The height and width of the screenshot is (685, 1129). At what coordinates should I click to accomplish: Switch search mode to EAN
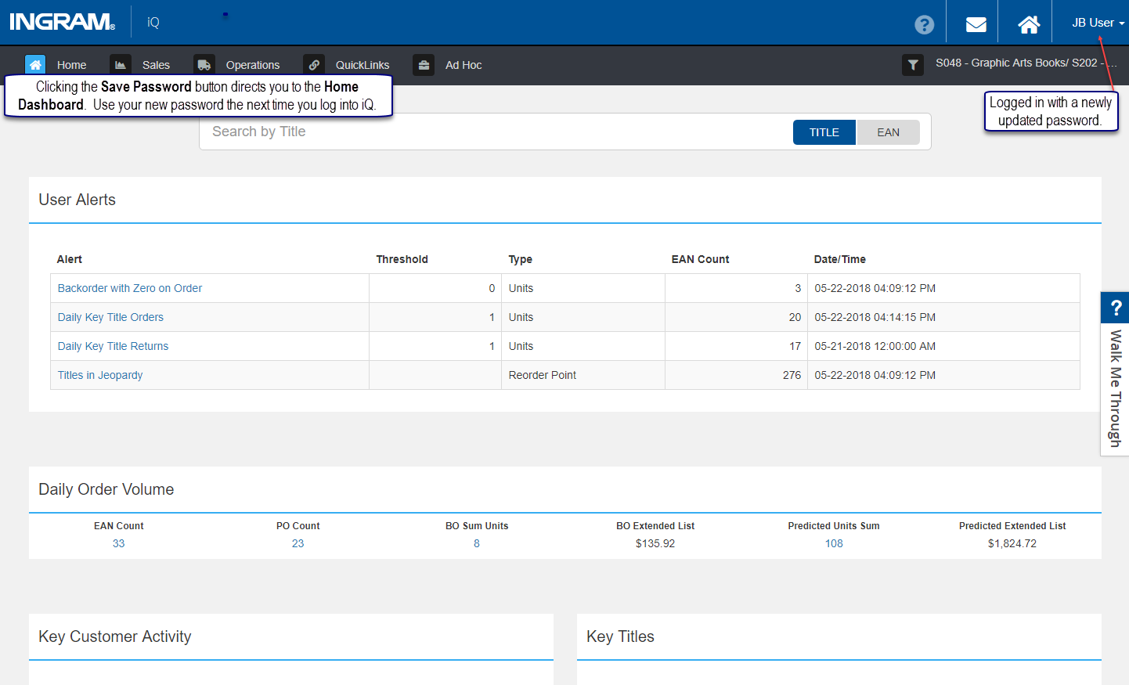(888, 132)
